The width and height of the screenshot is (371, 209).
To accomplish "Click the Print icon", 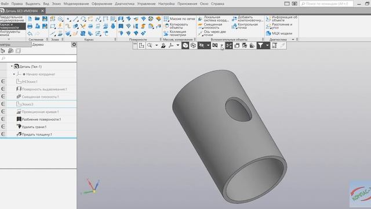I will (x=30, y=26).
